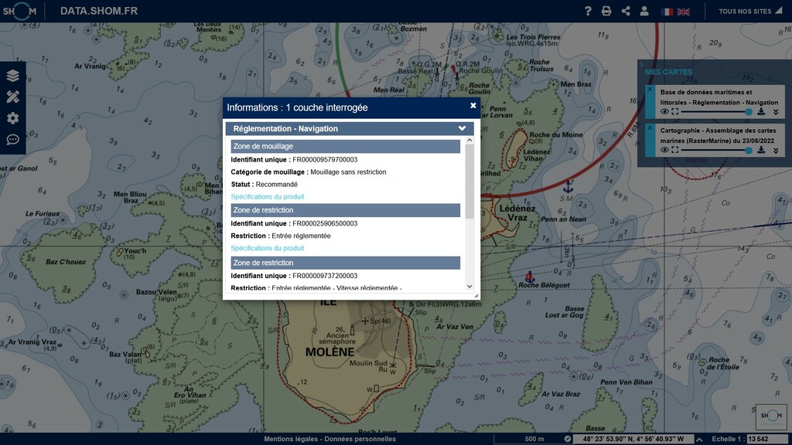Viewport: 792px width, 445px height.
Task: Click the Echelle scale input field
Action: coord(767,439)
